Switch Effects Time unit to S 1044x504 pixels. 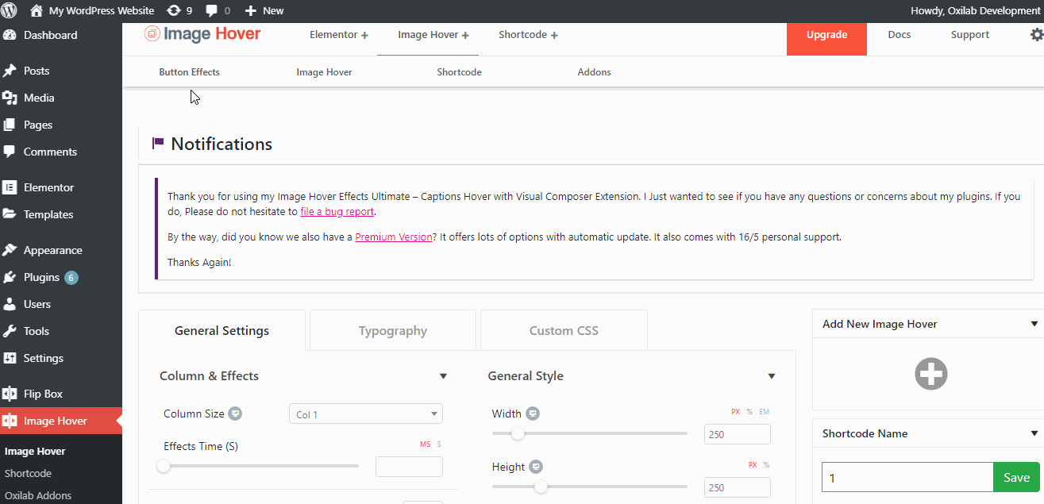(x=439, y=444)
